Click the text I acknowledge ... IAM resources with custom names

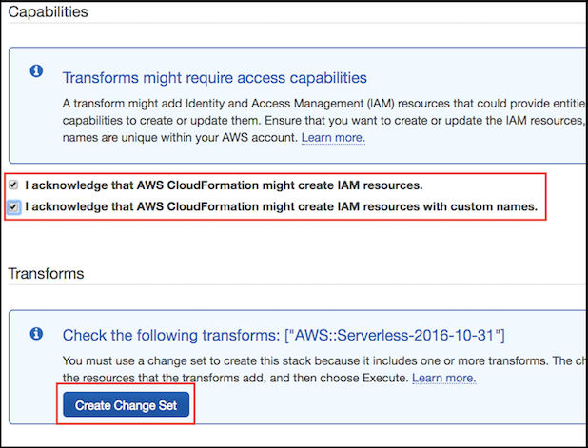coord(282,206)
